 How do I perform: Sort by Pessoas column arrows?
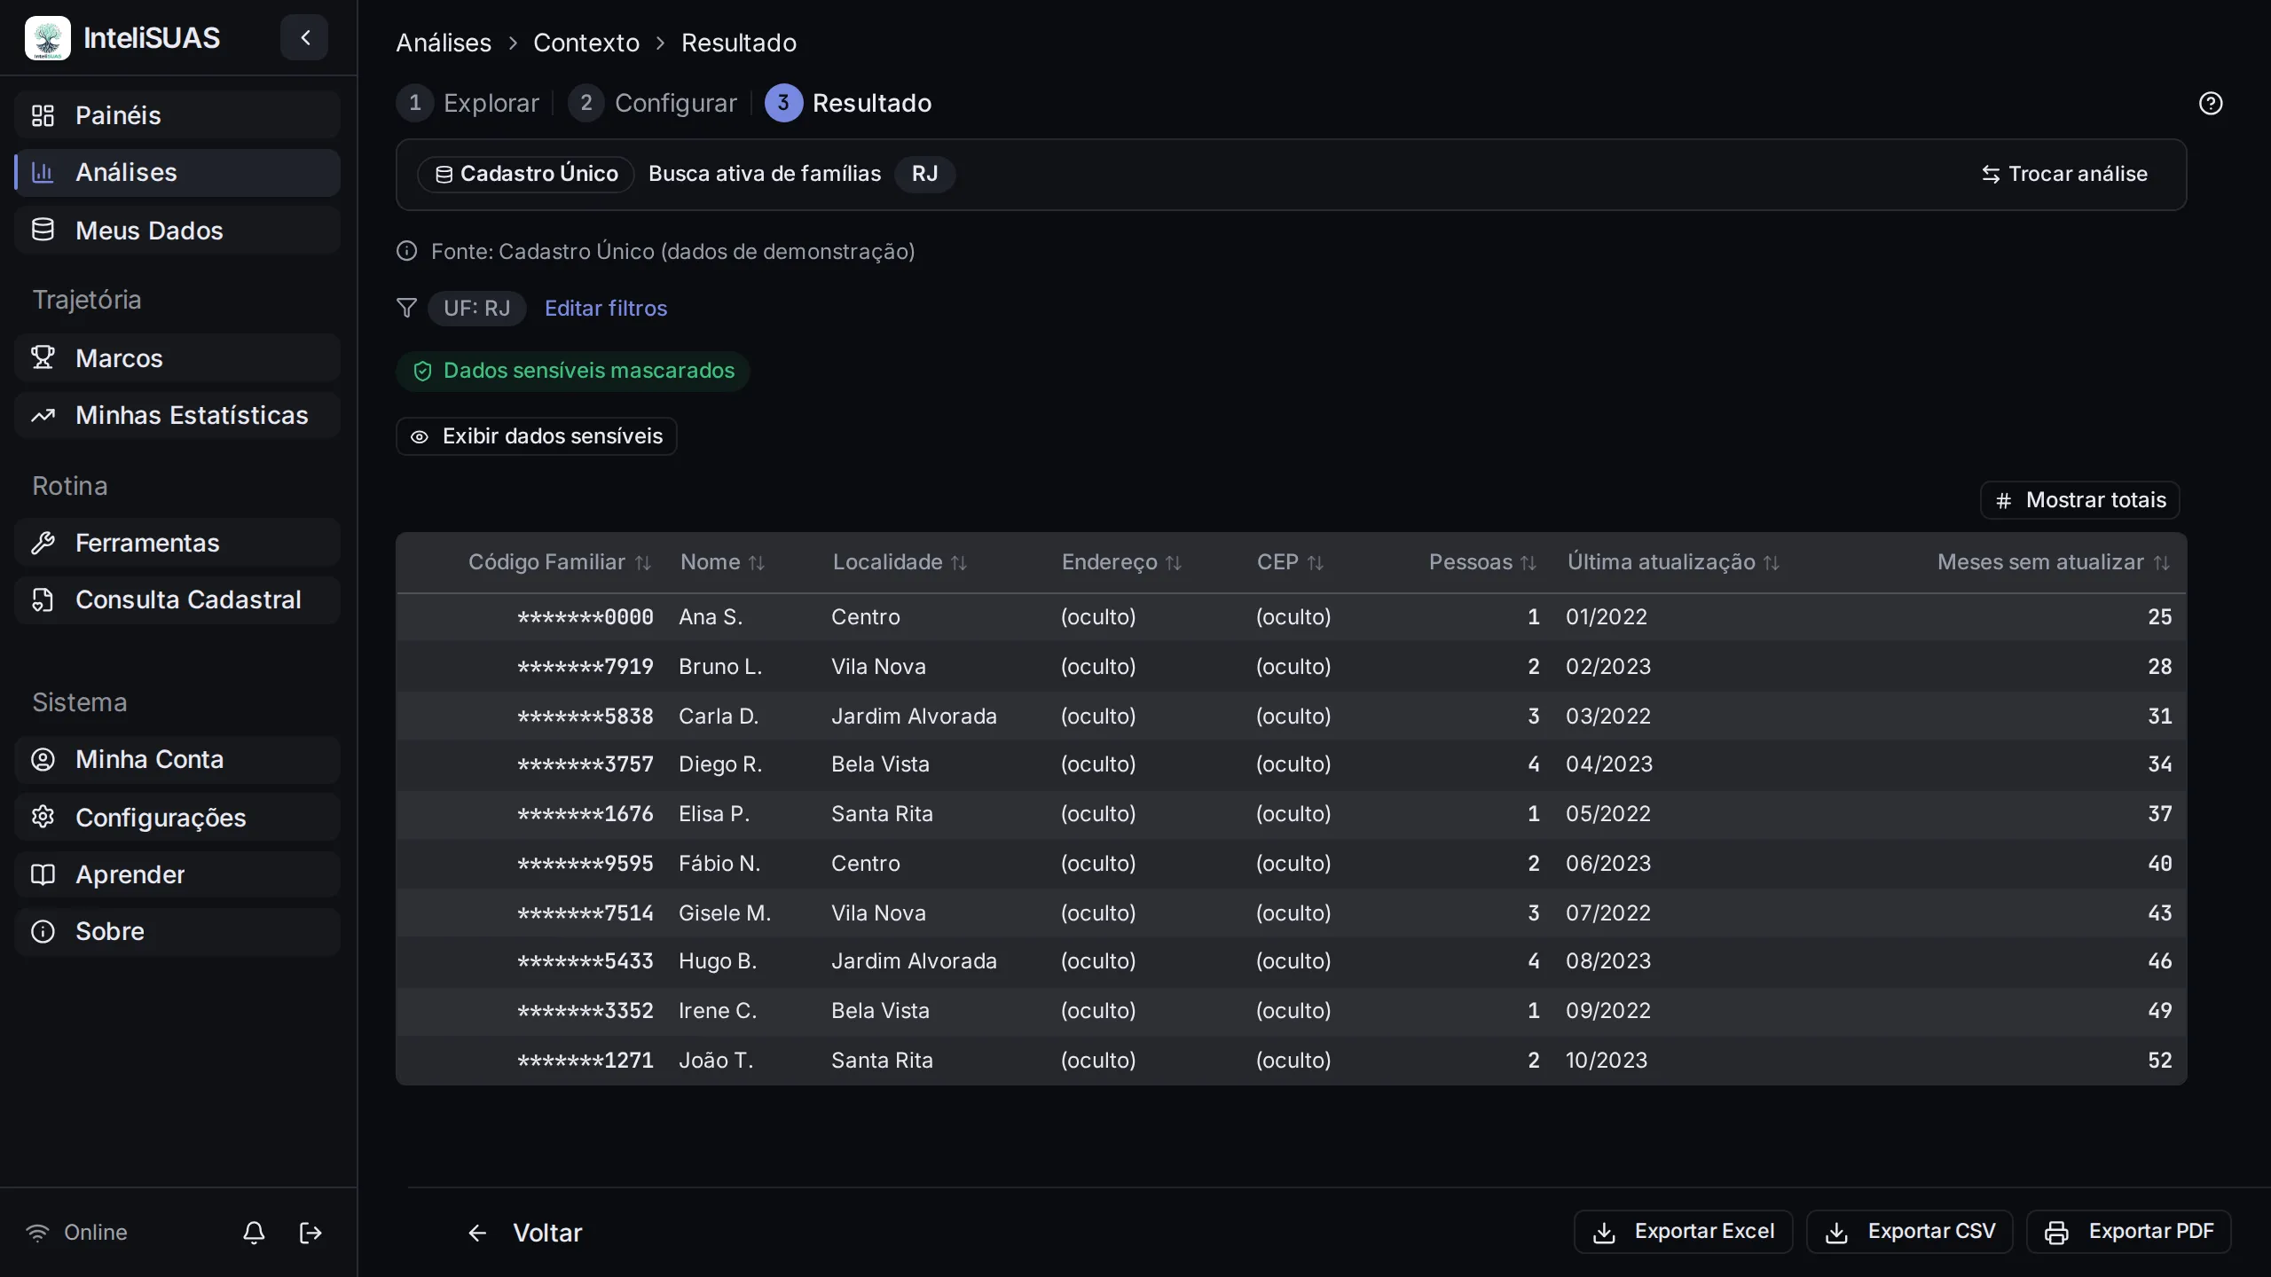coord(1528,562)
